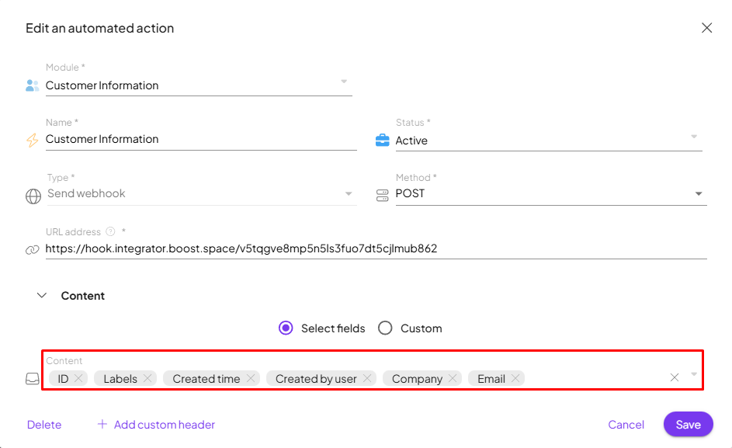The width and height of the screenshot is (732, 448).
Task: Choose the Select fields radio option
Action: coord(286,328)
